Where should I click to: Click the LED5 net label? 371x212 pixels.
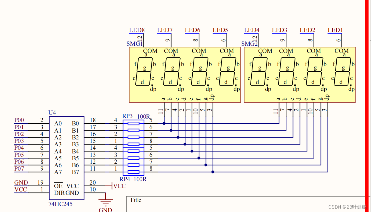pos(220,30)
